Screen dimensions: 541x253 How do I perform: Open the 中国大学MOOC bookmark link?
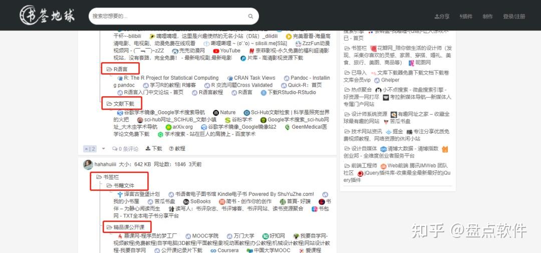(x=272, y=250)
